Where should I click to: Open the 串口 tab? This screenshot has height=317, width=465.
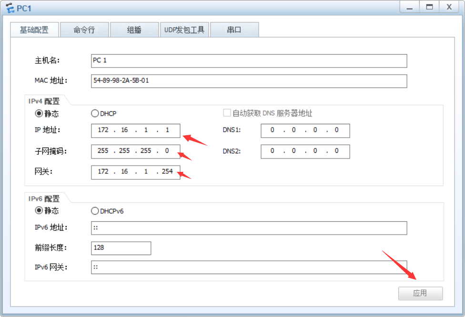pyautogui.click(x=234, y=30)
